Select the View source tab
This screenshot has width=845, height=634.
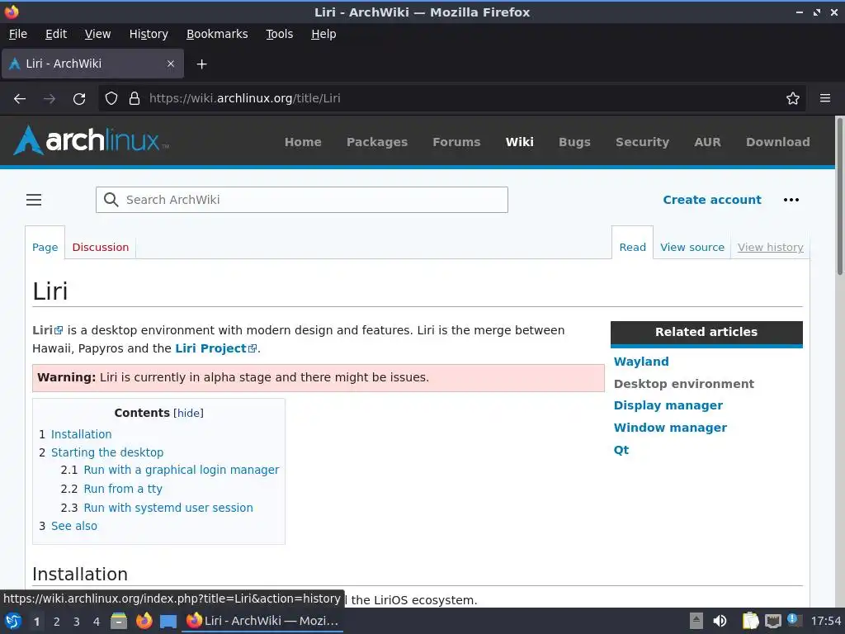point(692,247)
